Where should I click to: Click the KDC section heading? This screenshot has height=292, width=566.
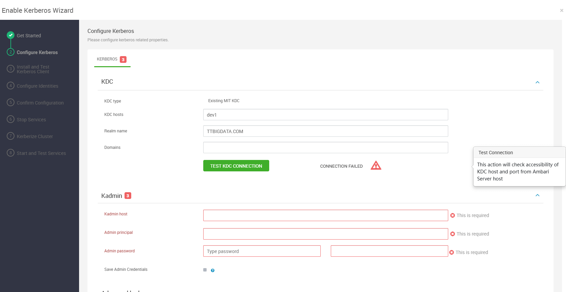tap(107, 82)
